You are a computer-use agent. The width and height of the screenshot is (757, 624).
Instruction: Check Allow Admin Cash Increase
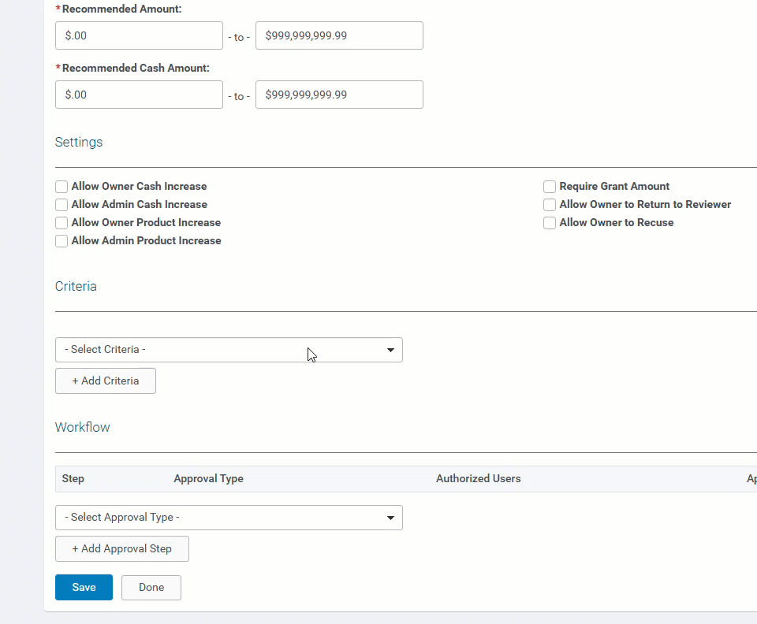62,205
